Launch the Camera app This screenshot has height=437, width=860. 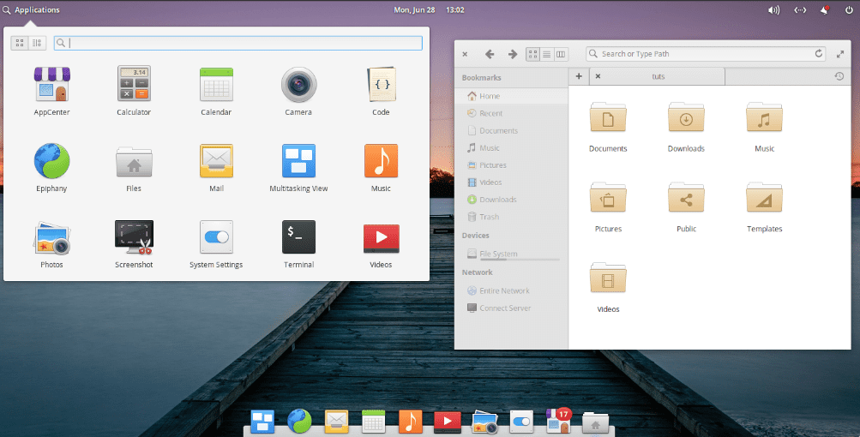(x=298, y=91)
